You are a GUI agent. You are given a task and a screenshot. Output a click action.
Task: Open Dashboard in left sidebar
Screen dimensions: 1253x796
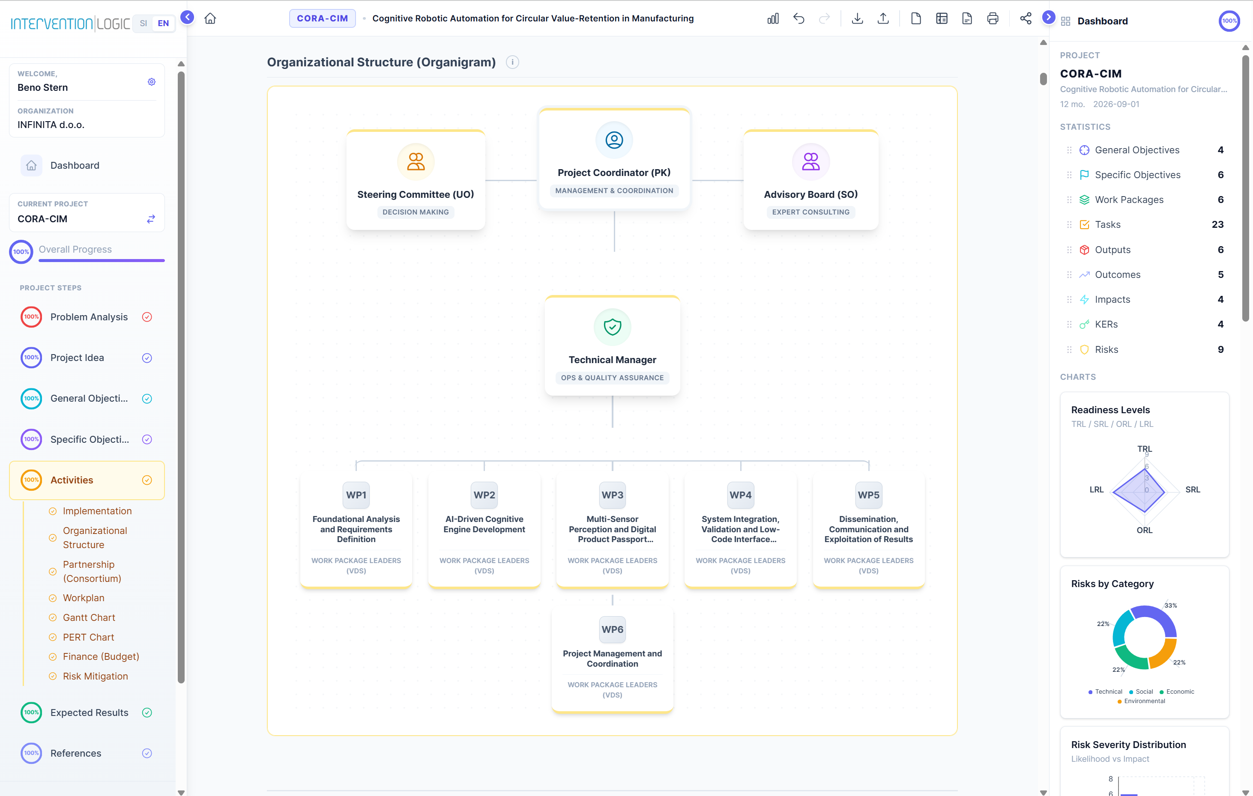[87, 165]
